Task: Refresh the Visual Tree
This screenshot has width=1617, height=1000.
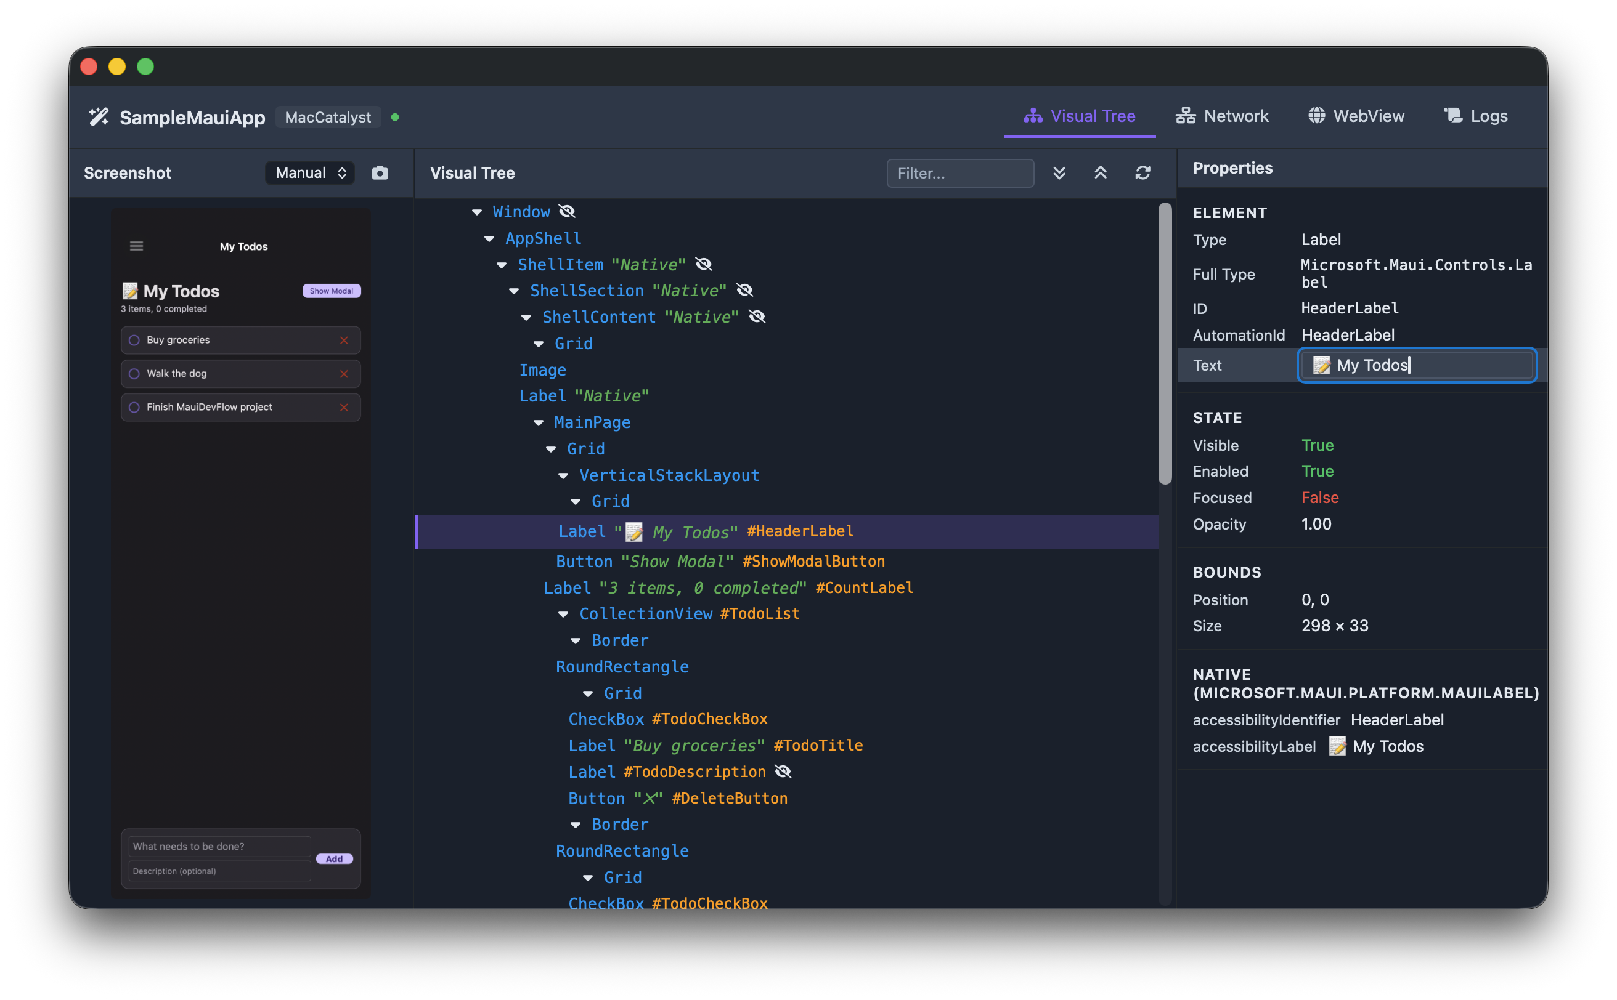Action: coord(1143,172)
